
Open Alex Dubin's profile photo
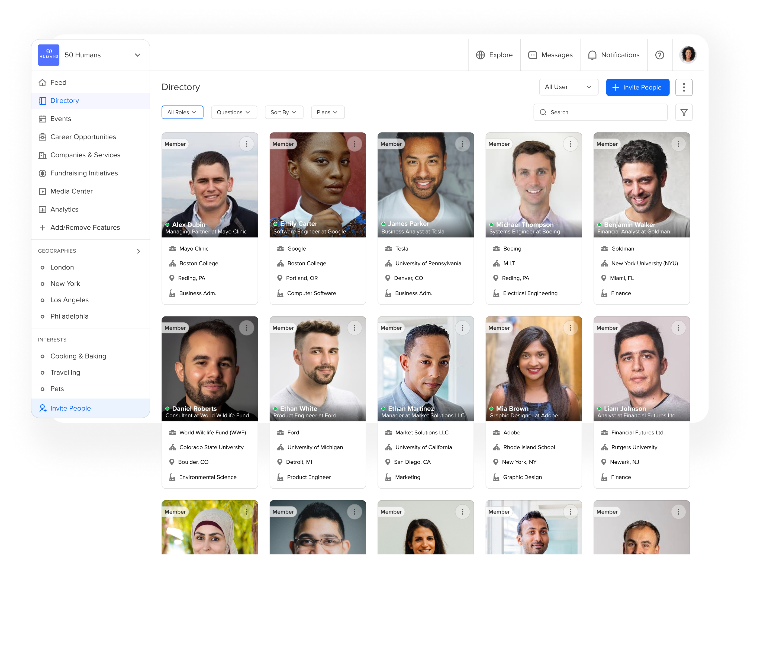click(x=210, y=185)
